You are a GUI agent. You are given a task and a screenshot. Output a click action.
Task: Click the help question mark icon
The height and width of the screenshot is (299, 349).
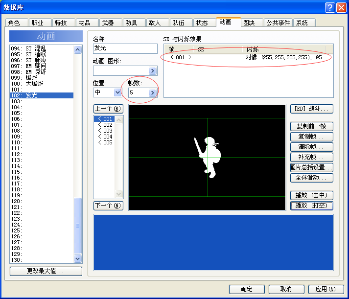[x=330, y=7]
